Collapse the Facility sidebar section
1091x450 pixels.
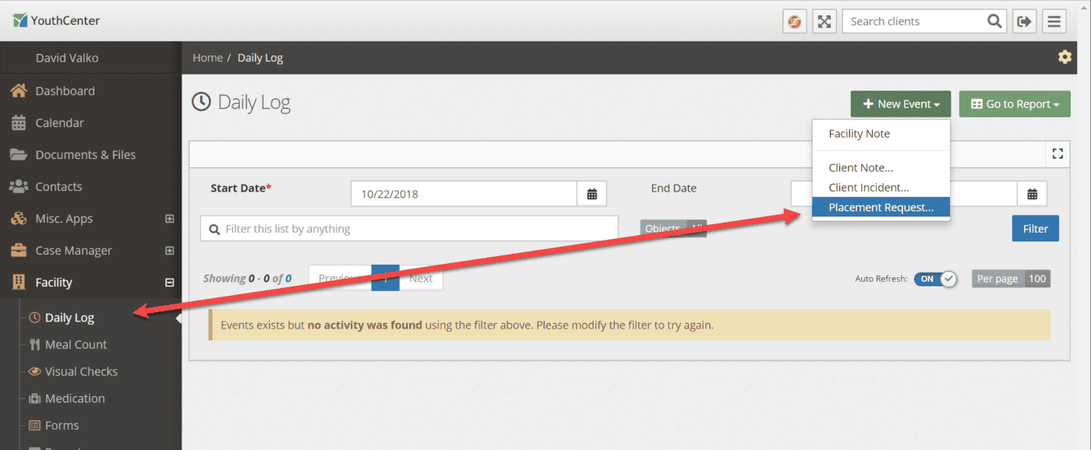169,283
